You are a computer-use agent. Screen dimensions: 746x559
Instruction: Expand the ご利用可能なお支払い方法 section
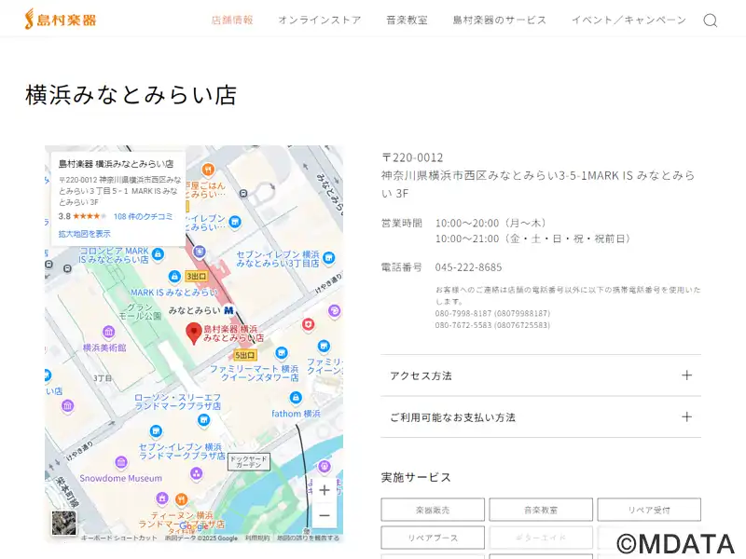pos(541,417)
